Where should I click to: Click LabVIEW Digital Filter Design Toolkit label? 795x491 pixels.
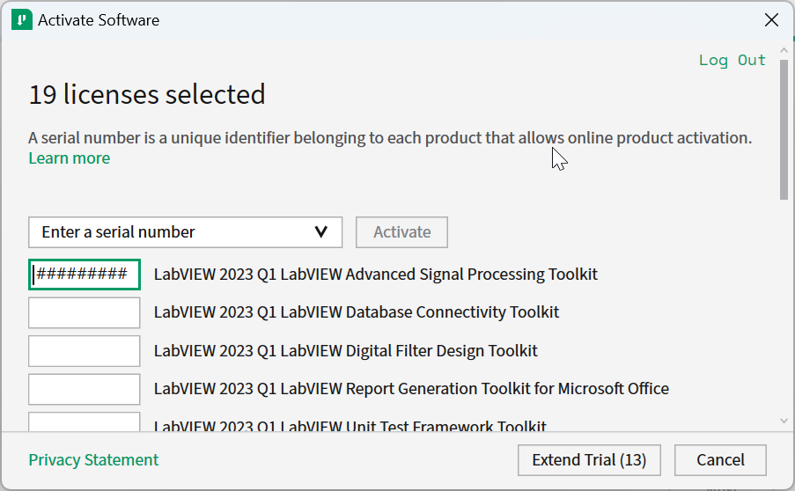coord(346,350)
